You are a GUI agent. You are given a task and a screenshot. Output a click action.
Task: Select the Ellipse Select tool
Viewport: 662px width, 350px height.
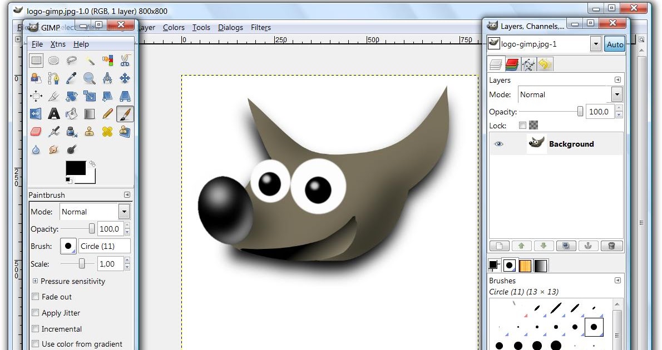click(53, 61)
